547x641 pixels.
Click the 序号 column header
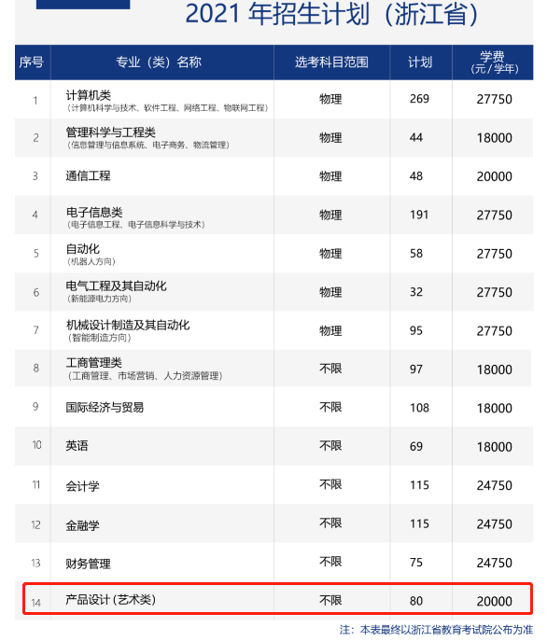[x=32, y=63]
